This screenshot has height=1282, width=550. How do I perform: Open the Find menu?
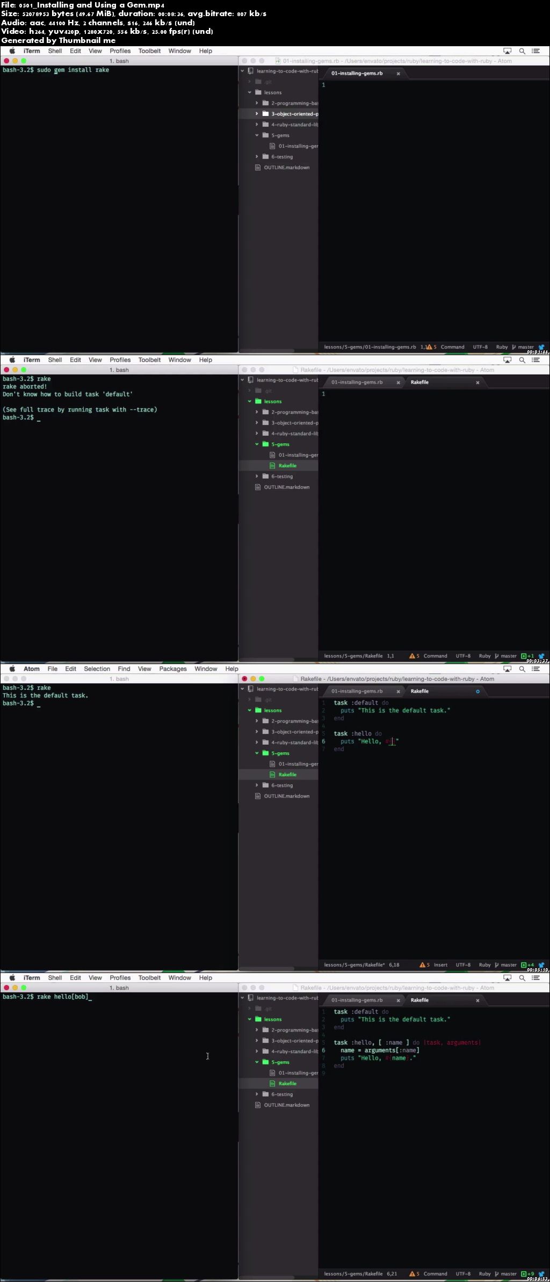pyautogui.click(x=124, y=669)
